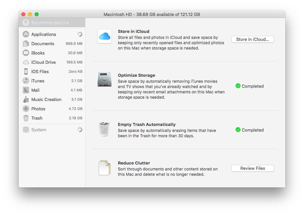Click the Optimize Storage heading

click(x=137, y=75)
